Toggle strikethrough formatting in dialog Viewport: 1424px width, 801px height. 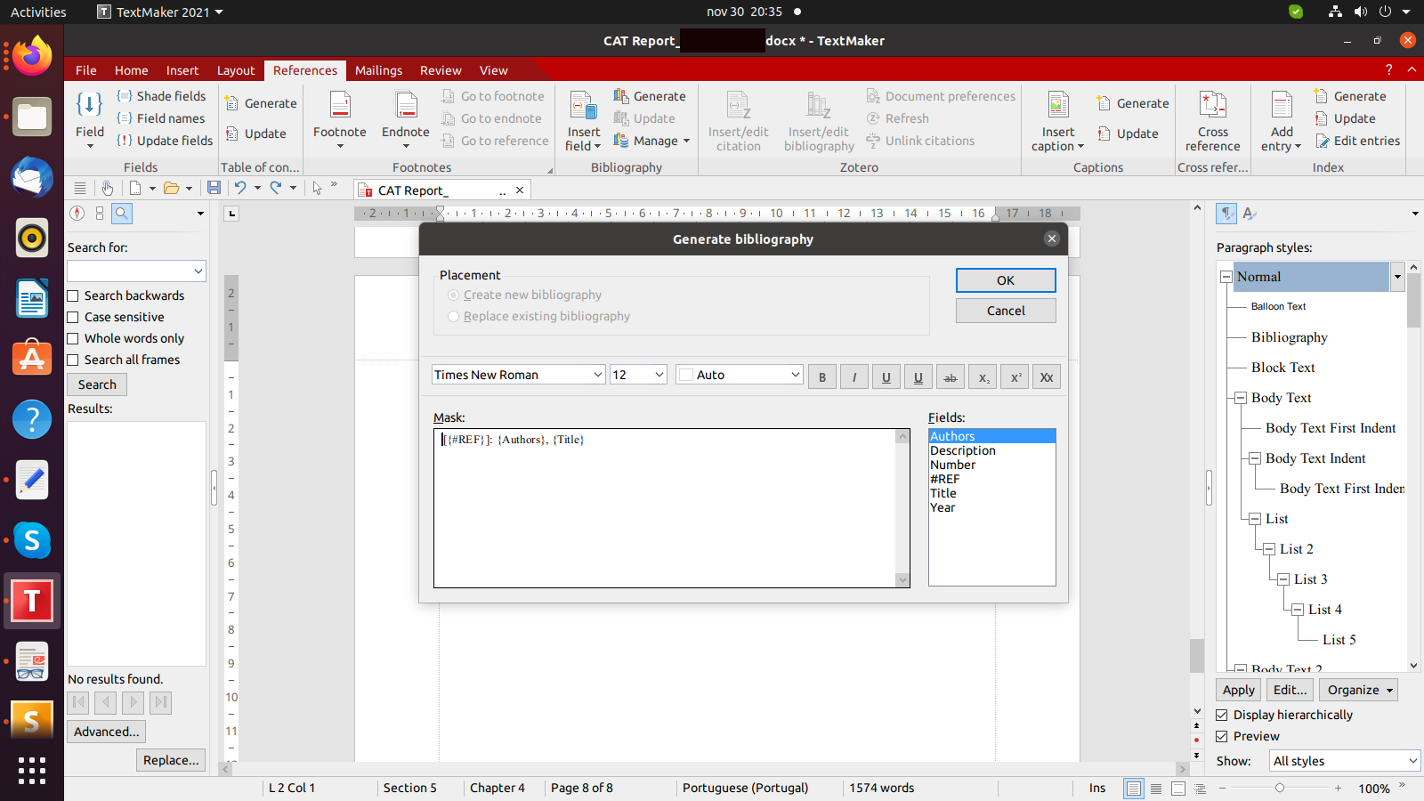pyautogui.click(x=950, y=377)
